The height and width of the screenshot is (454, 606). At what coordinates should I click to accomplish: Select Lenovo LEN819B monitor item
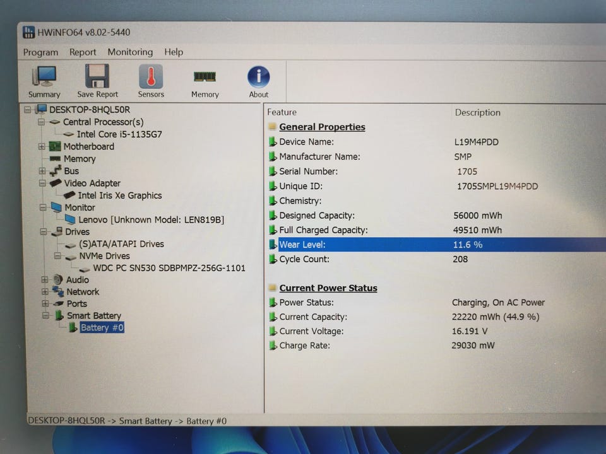tap(151, 219)
